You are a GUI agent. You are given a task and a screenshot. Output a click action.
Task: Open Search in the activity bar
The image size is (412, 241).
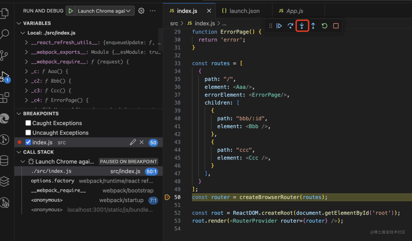pyautogui.click(x=5, y=34)
